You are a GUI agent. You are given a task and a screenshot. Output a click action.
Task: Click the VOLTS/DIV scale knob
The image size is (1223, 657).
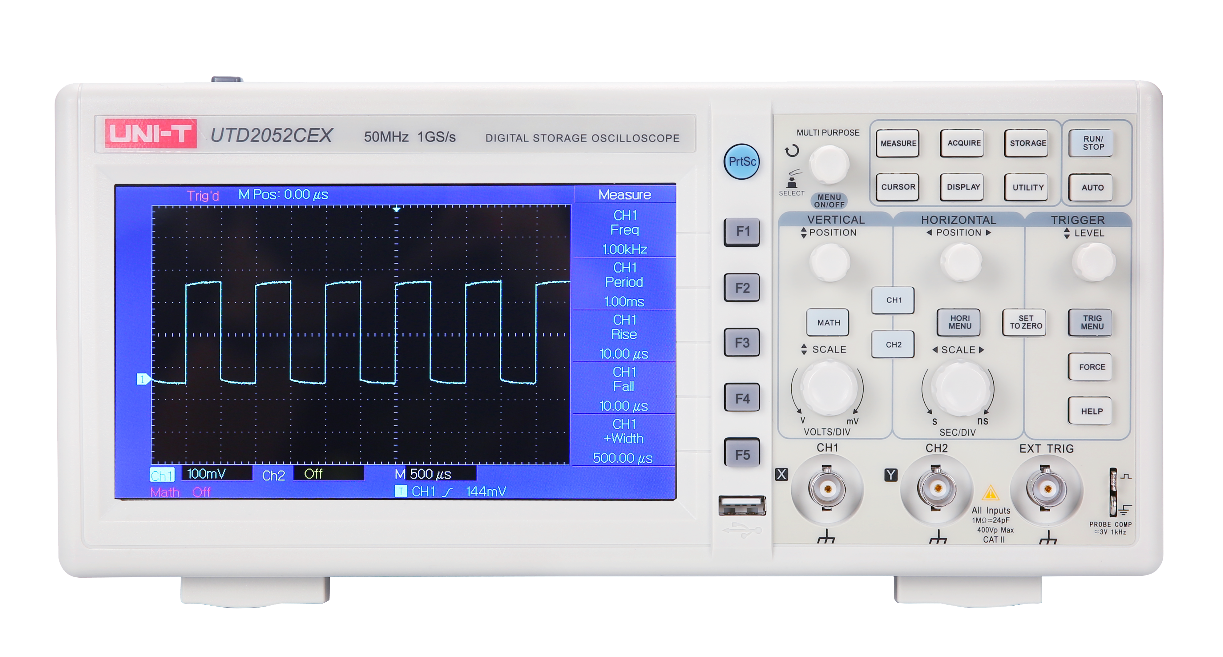(829, 388)
